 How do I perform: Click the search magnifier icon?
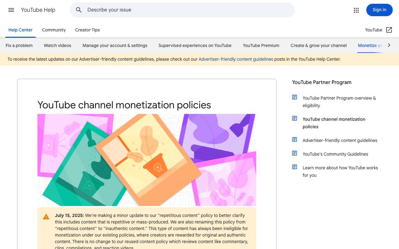point(79,10)
